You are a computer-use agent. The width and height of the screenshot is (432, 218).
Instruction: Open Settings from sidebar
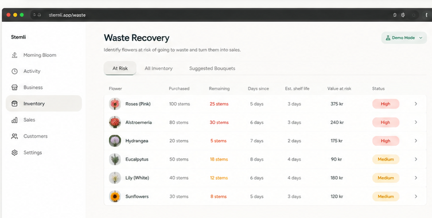coord(44,153)
